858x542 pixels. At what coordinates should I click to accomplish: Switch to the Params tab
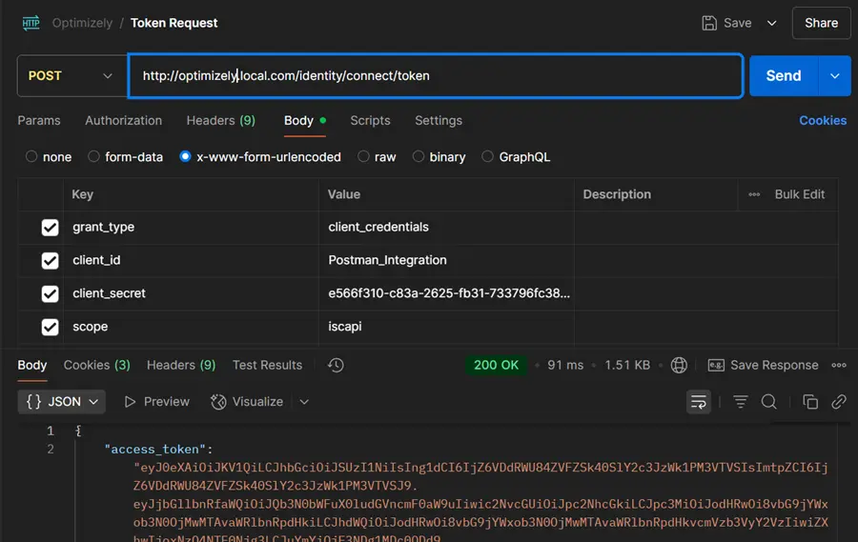pos(39,120)
